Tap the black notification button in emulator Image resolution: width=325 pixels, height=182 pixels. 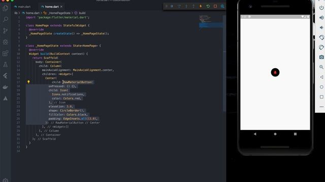[275, 72]
